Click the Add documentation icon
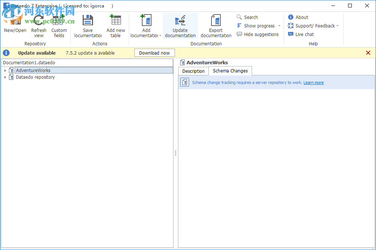Screen dimensions: 376x250 146,20
